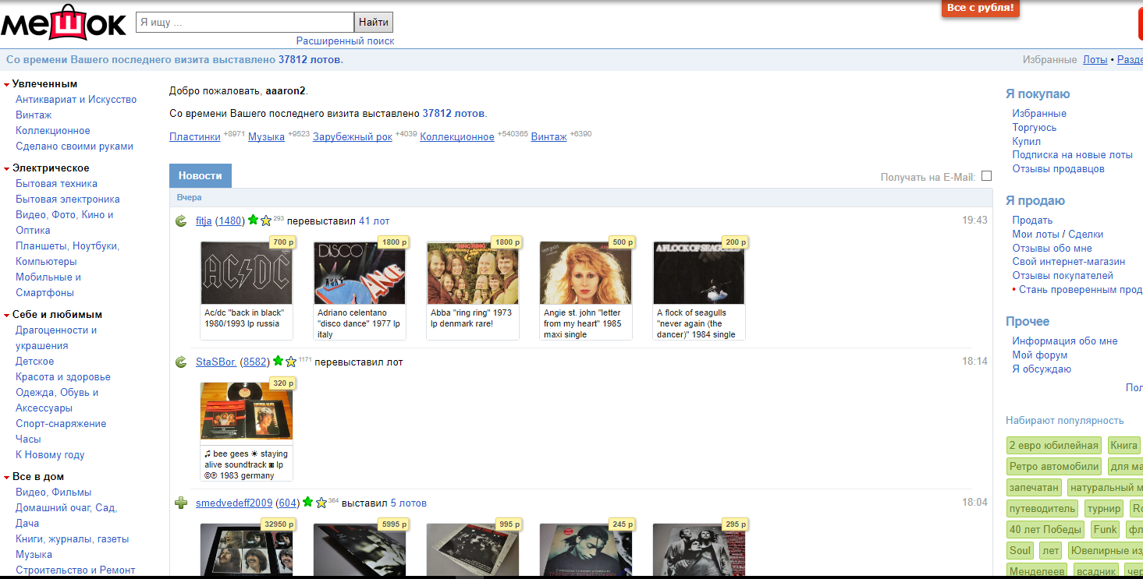The height and width of the screenshot is (579, 1143).
Task: Collapse the 'Увлеченным' category section
Action: (x=6, y=84)
